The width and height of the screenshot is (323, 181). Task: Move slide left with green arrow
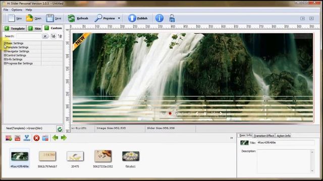pyautogui.click(x=55, y=138)
